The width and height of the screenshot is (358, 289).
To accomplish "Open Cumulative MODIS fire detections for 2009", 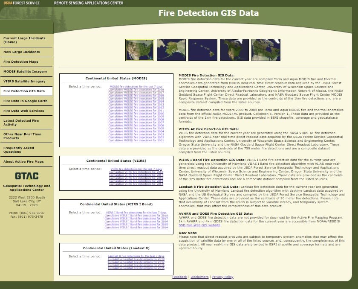I will point(136,117).
